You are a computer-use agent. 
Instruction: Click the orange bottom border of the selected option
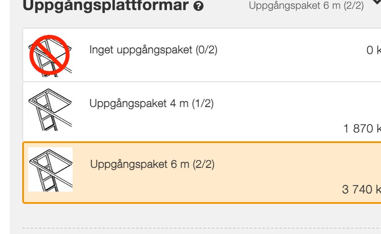pos(201,203)
